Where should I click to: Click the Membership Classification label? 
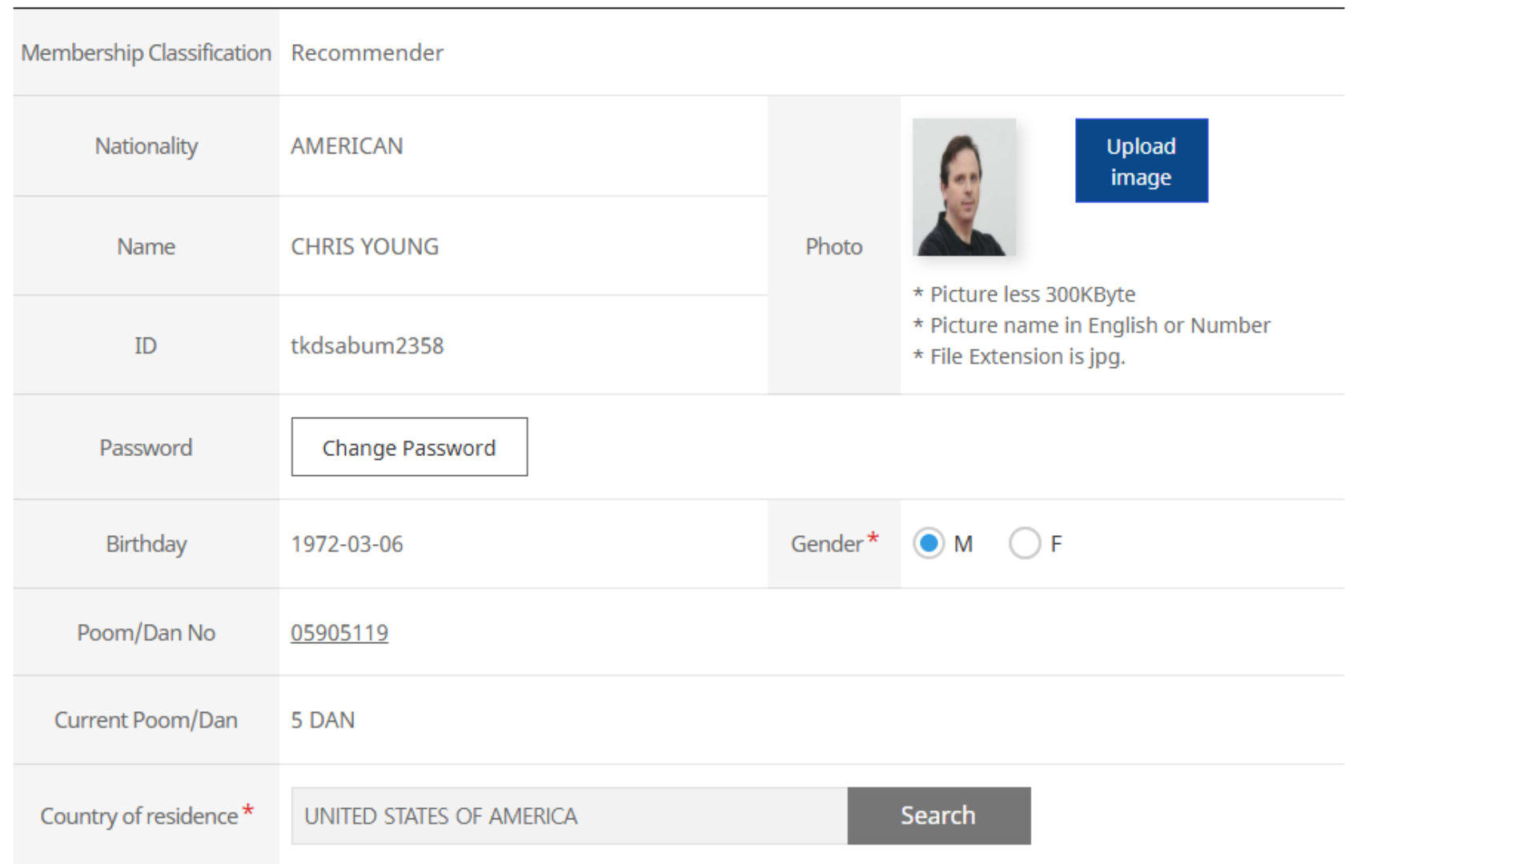click(146, 53)
